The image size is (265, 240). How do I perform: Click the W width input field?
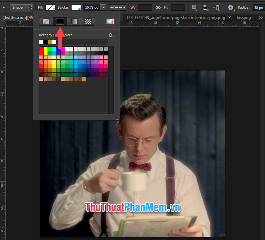pyautogui.click(x=145, y=8)
